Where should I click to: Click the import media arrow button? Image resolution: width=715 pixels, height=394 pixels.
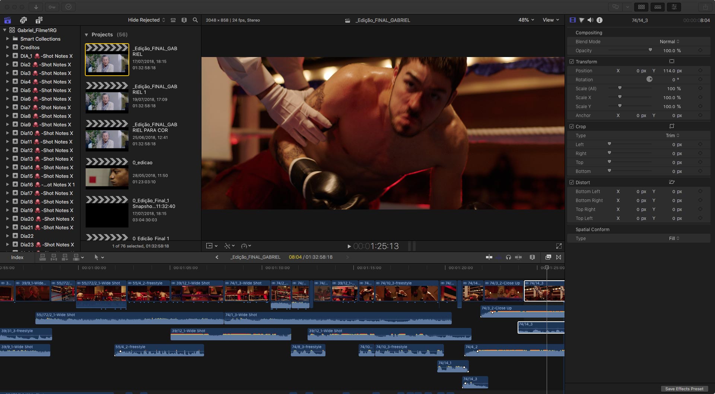tap(36, 7)
